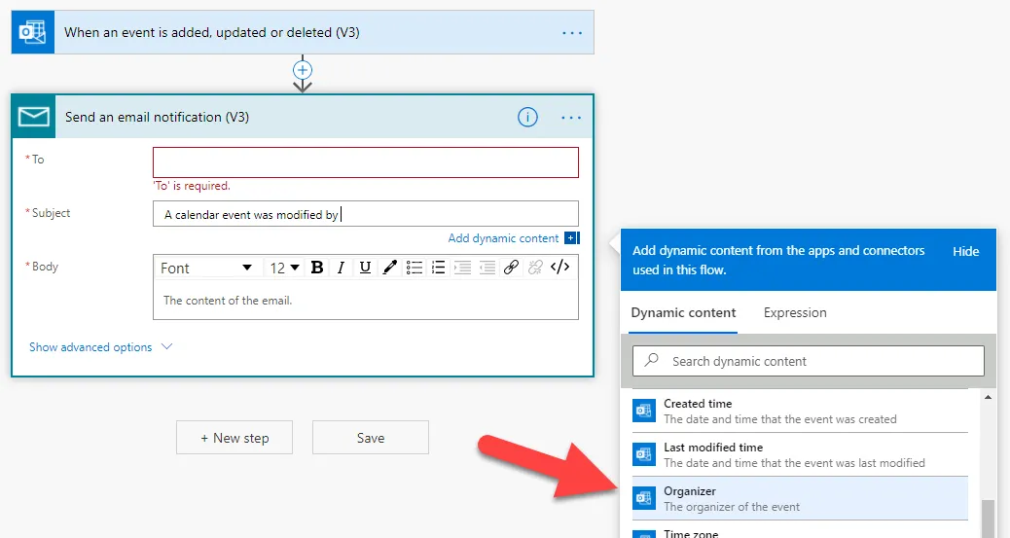Screen dimensions: 1010x538
Task: Toggle bold formatting in Body
Action: (x=317, y=268)
